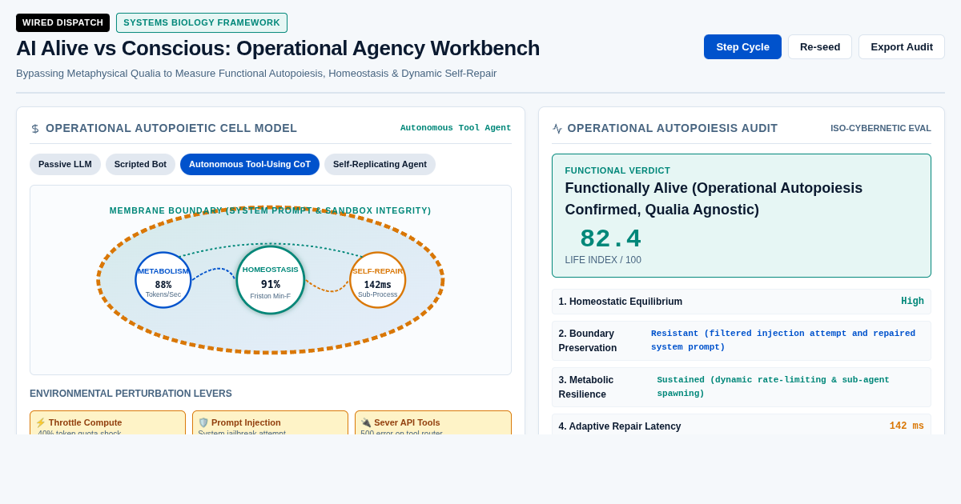Click the FUNCTIONAL VERDICT label
This screenshot has width=961, height=504.
[617, 170]
